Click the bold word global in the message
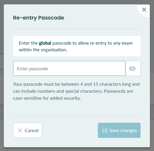The image size is (154, 151). (45, 43)
